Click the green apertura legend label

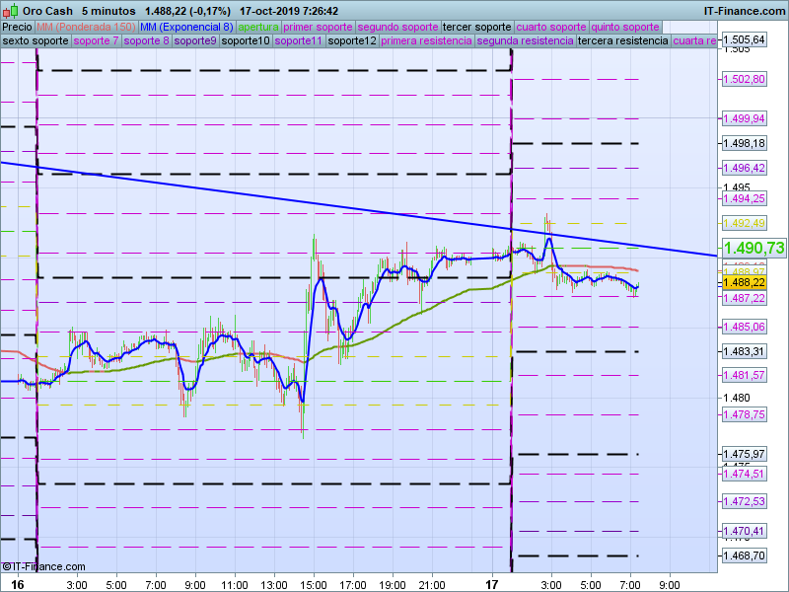[x=258, y=27]
